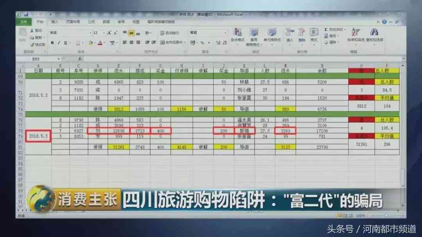The height and width of the screenshot is (237, 422).
Task: Click the font color red A swatch
Action: [100, 43]
